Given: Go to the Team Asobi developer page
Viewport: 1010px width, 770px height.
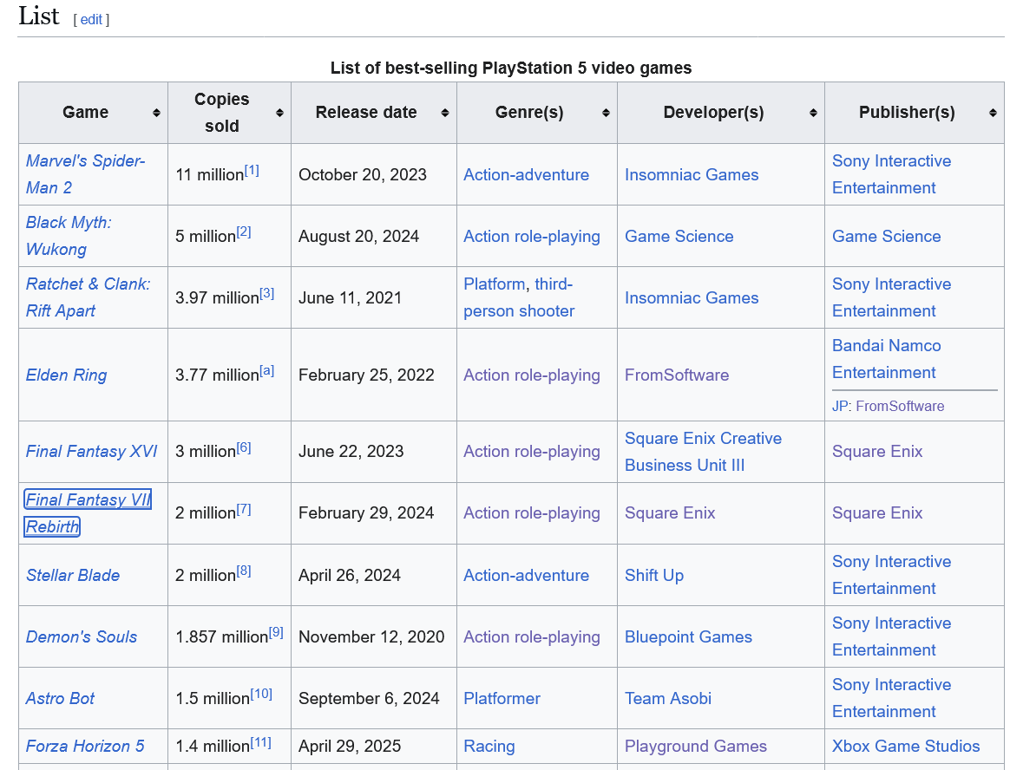Looking at the screenshot, I should [667, 699].
